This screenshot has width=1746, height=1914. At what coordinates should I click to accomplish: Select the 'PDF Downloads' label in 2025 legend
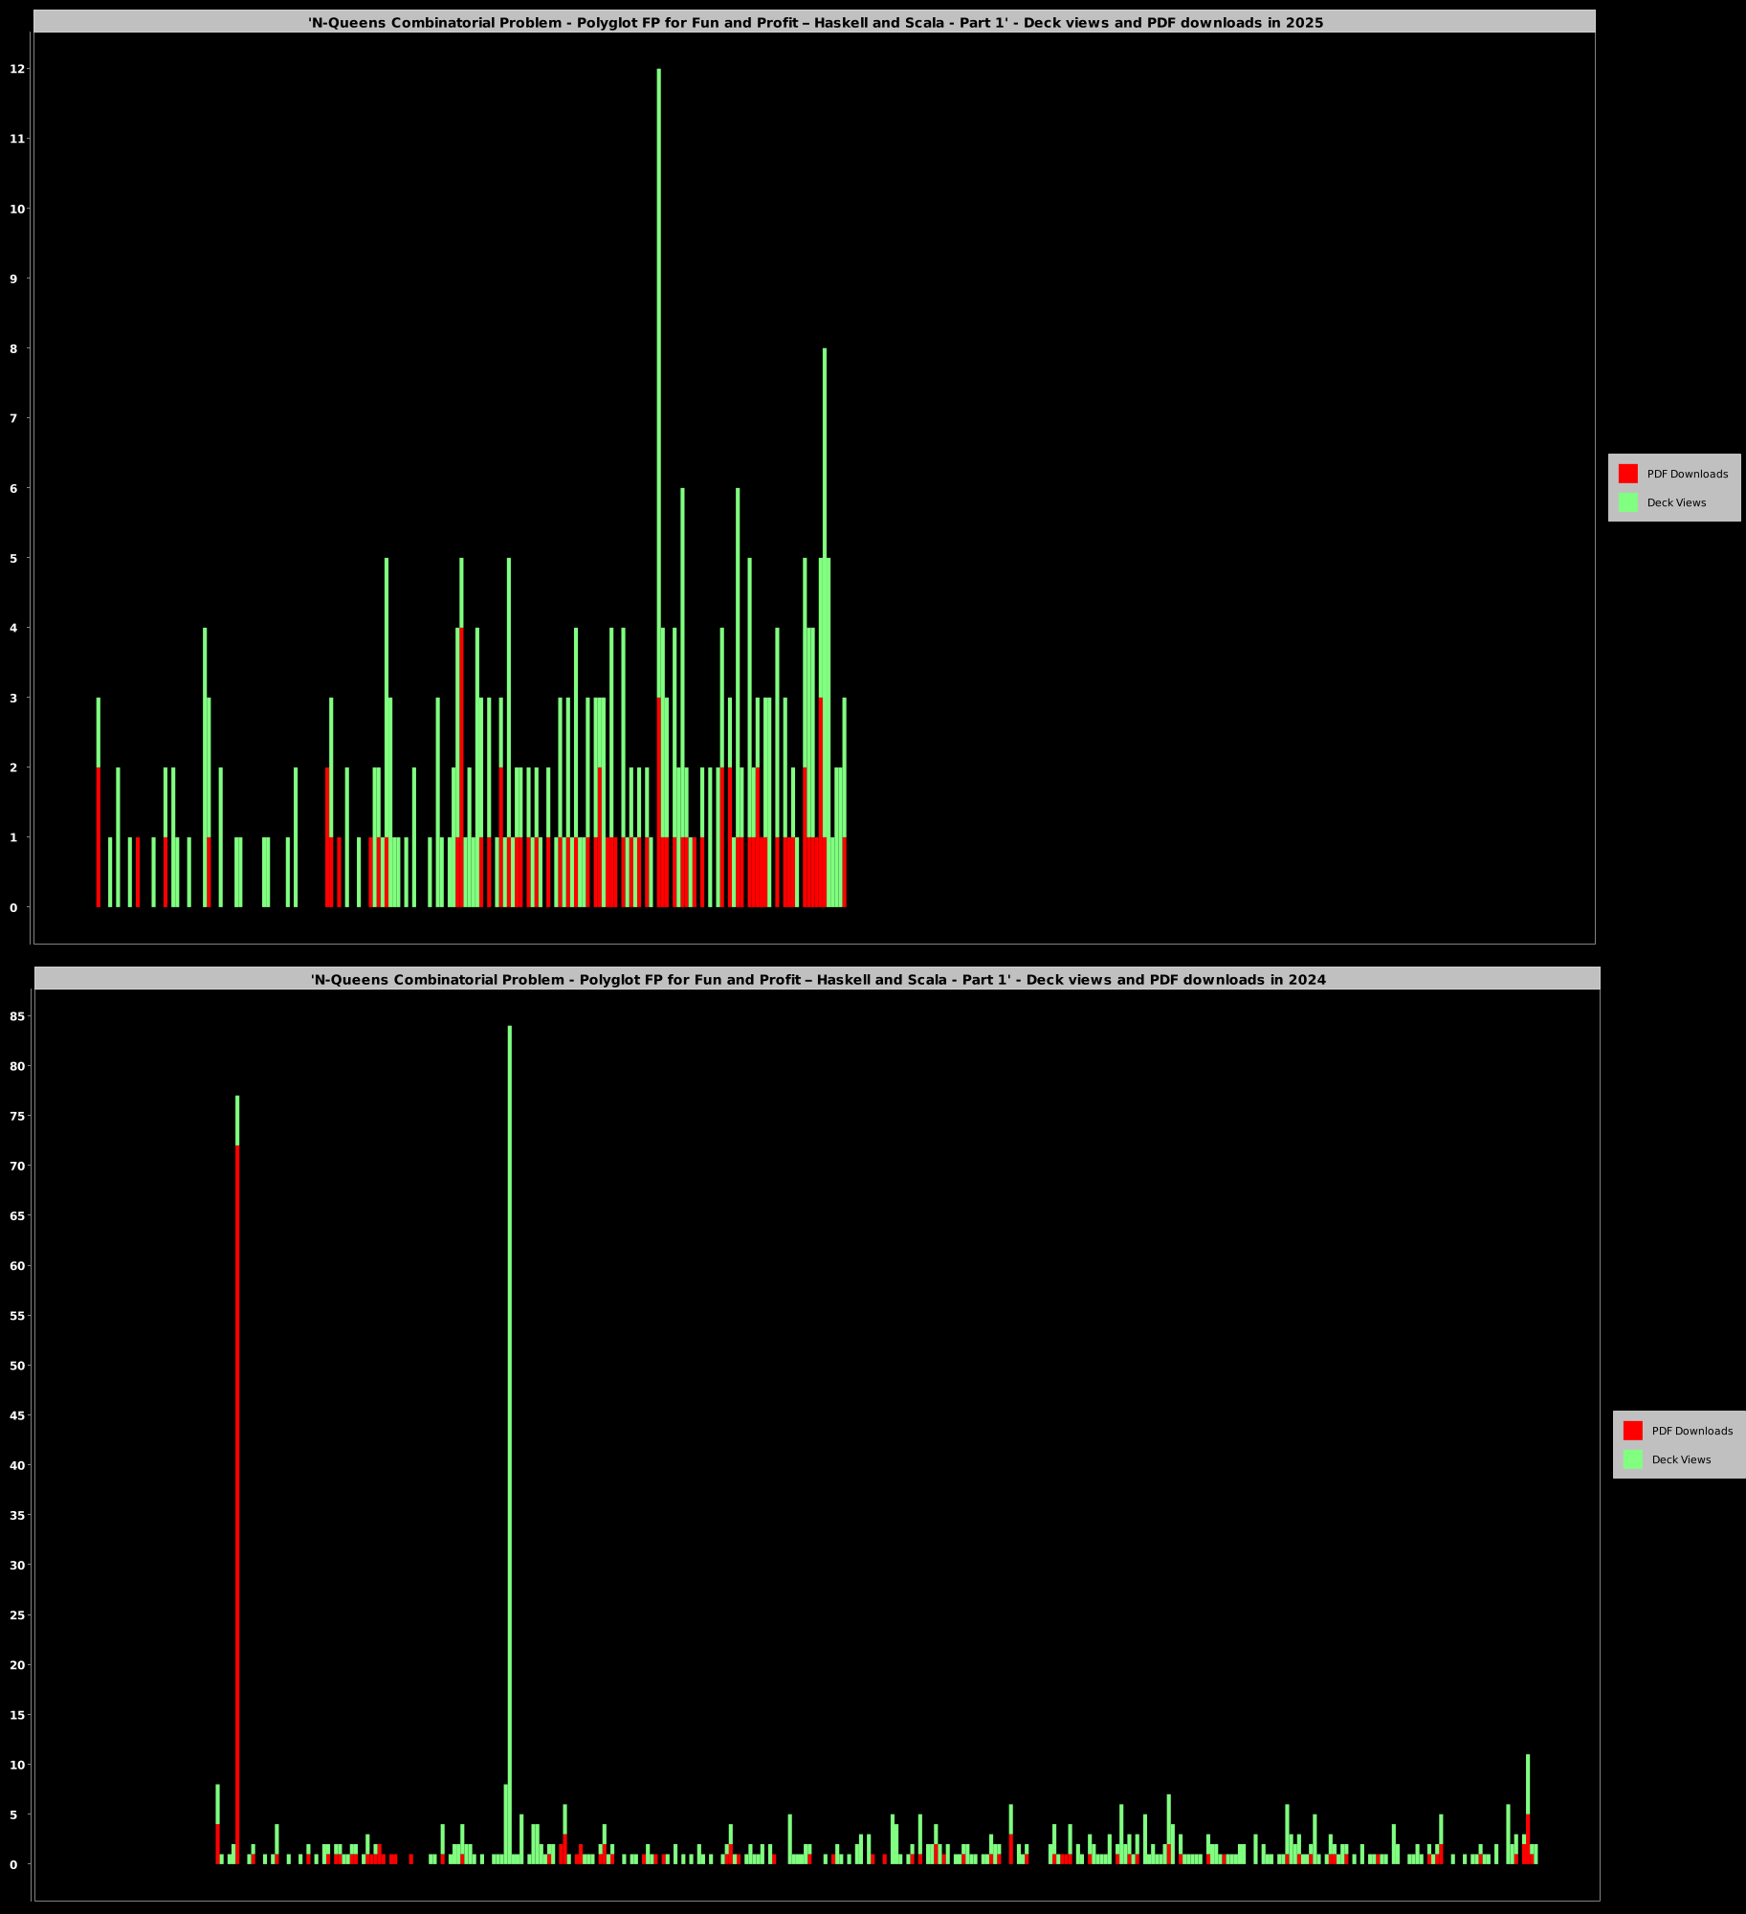(x=1687, y=474)
